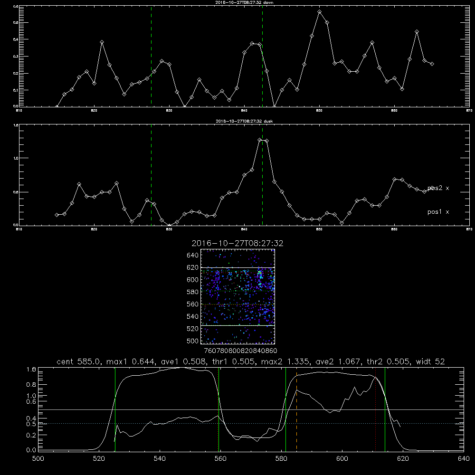475x475 pixels.
Task: Click the '640' y-axis label of the heatmap
Action: pos(193,256)
